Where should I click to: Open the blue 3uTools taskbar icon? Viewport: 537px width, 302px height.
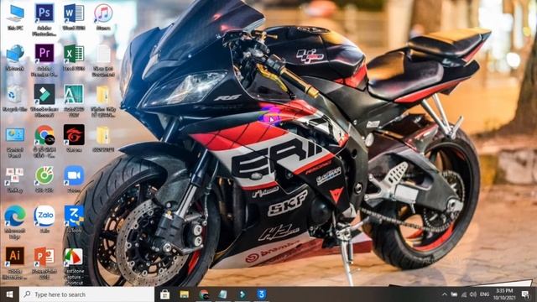(262, 294)
